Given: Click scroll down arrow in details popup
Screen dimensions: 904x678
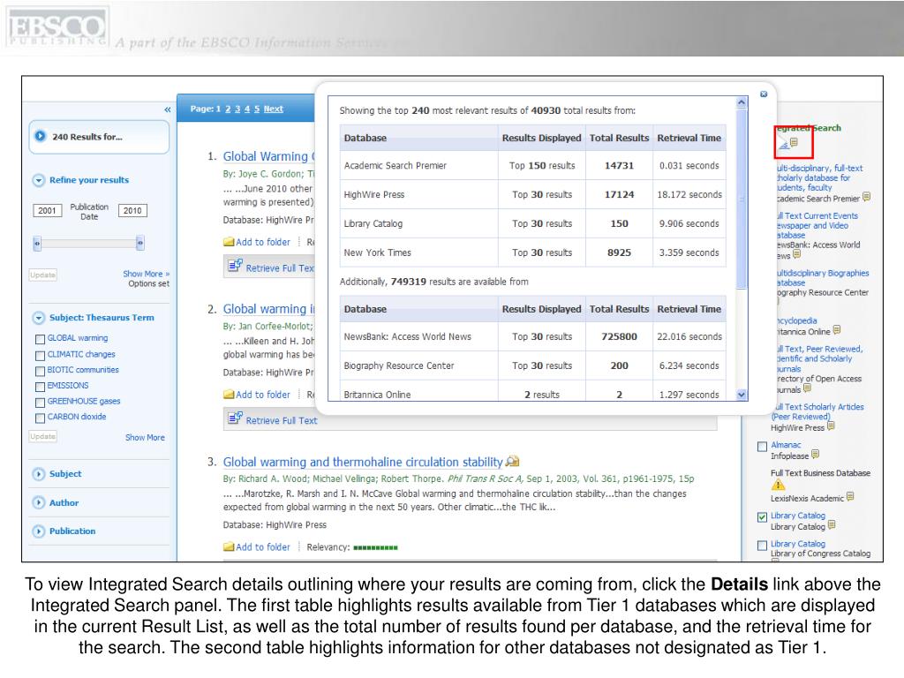Looking at the screenshot, I should (x=742, y=395).
